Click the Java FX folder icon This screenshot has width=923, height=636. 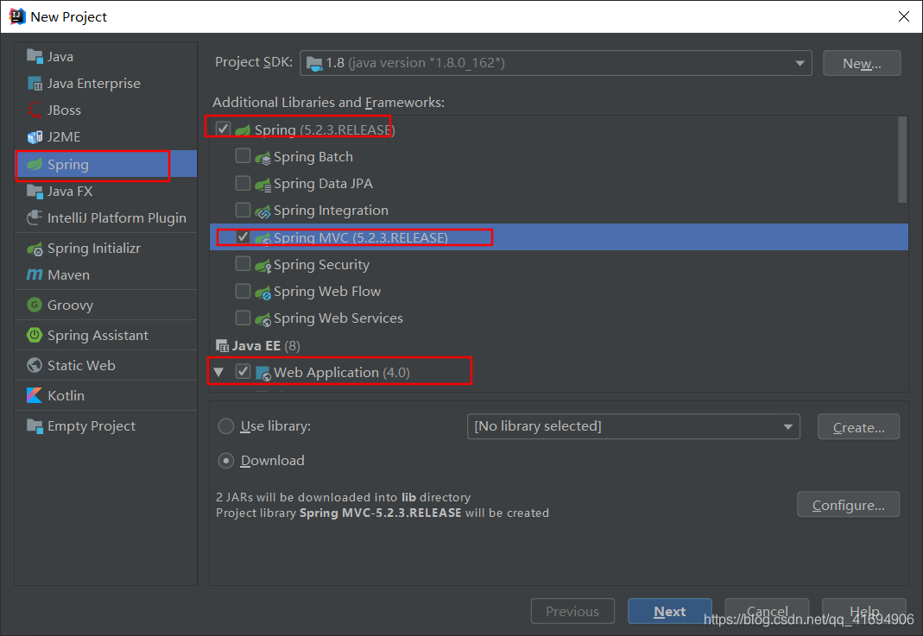tap(35, 192)
